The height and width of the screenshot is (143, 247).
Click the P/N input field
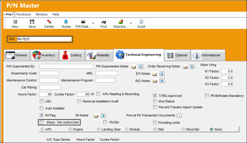coord(44,39)
